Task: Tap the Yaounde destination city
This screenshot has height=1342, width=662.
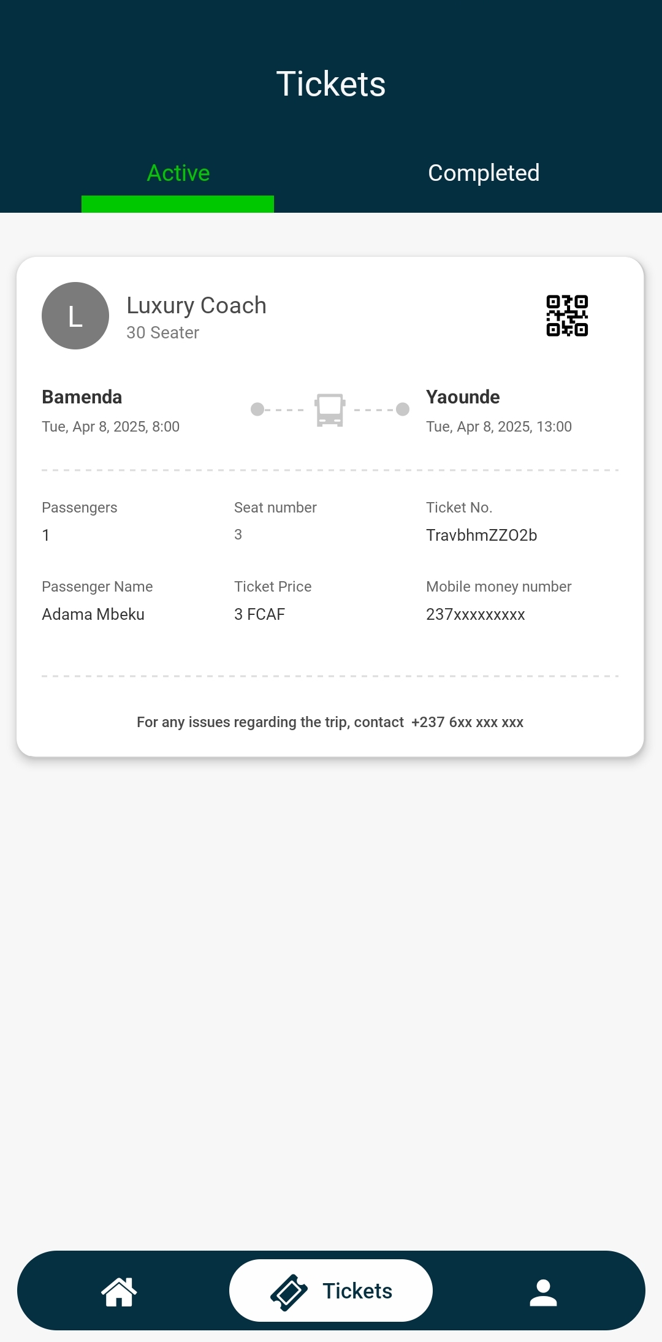Action: click(x=463, y=397)
